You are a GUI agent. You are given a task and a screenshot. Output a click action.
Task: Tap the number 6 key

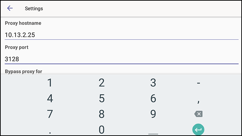153,98
